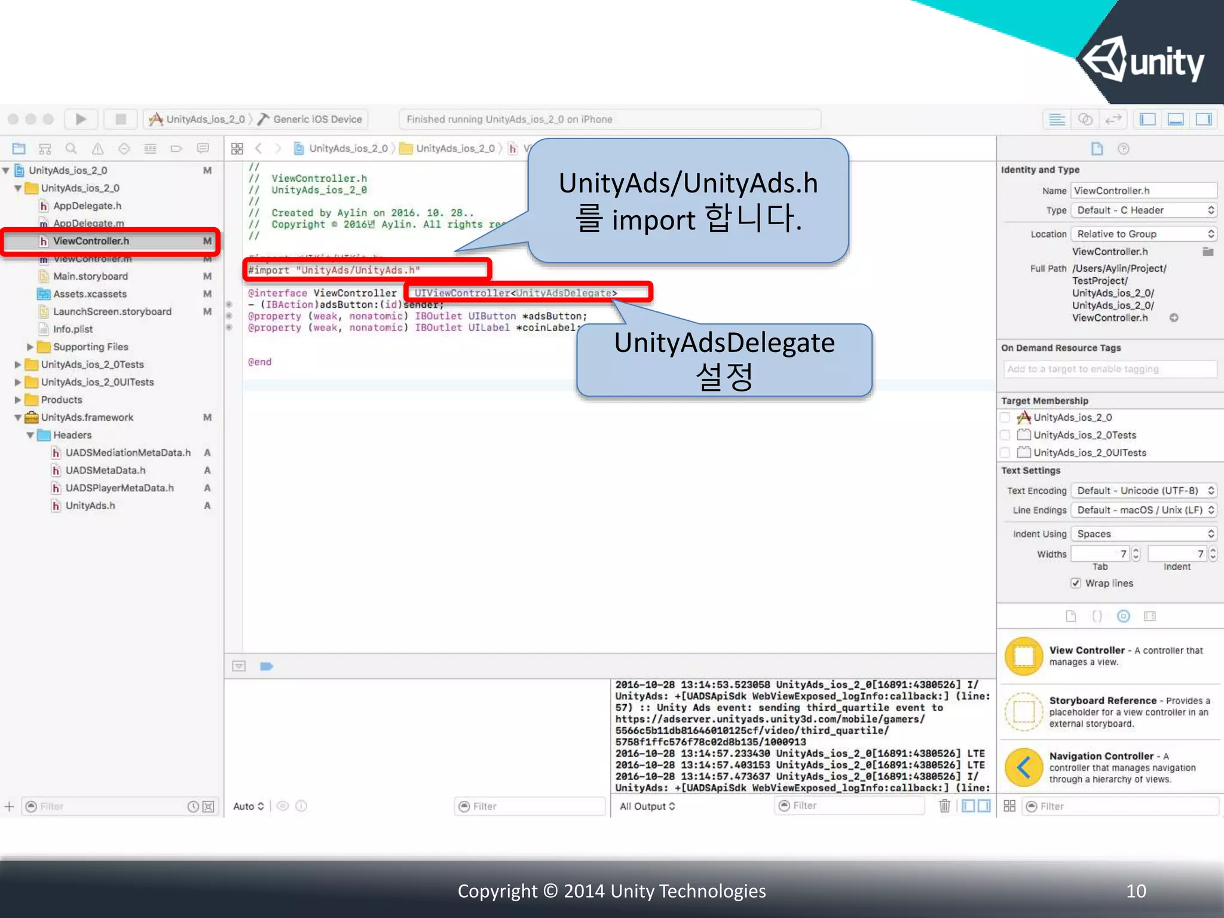The image size is (1224, 918).
Task: Toggle the Utilities pane visibility
Action: (x=1204, y=120)
